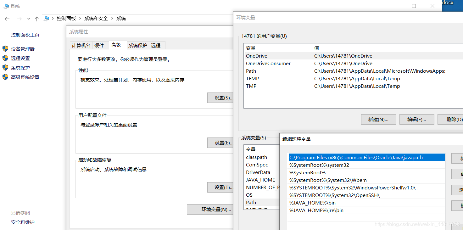Screen dimensions: 463x230
Task: Switch to 计算机名 tab
Action: [81, 46]
